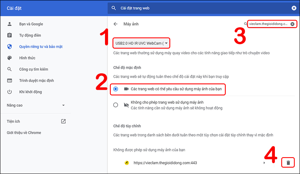Screen dimensions: 300x174
Task: Click the power icon for 'Khi khởi động'
Action: coord(9,92)
